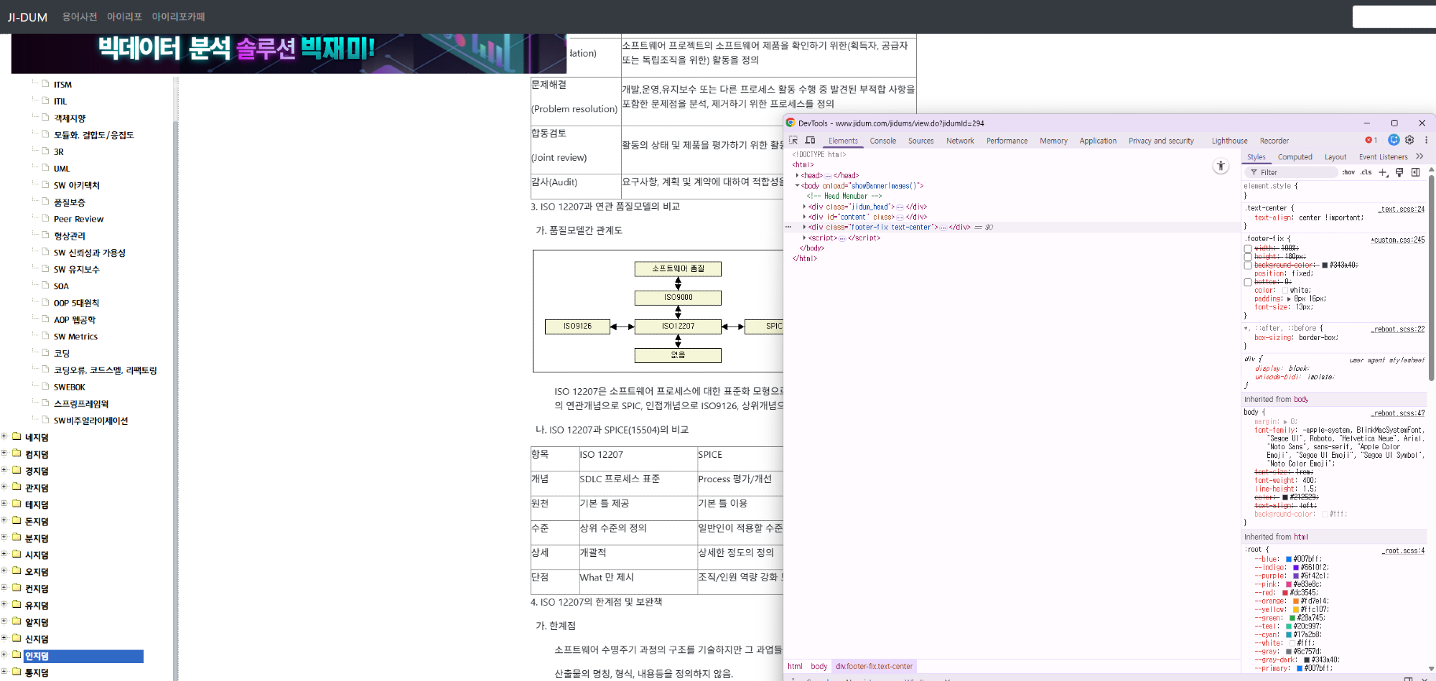Activate the inspect element picker icon

click(x=793, y=141)
